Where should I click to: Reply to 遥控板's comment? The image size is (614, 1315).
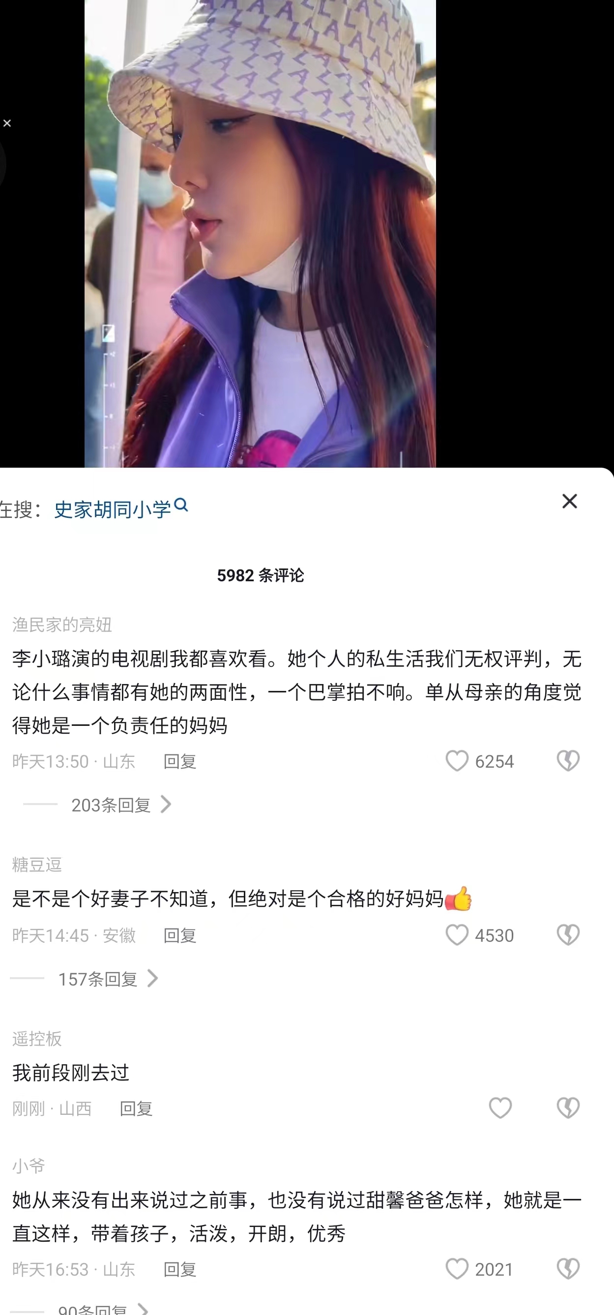point(136,1108)
